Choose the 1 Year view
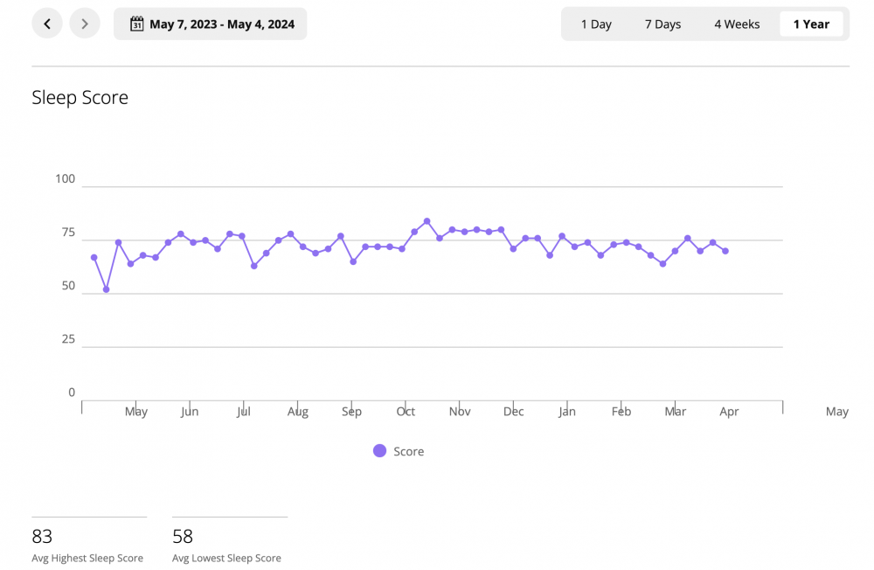The image size is (874, 570). click(811, 24)
